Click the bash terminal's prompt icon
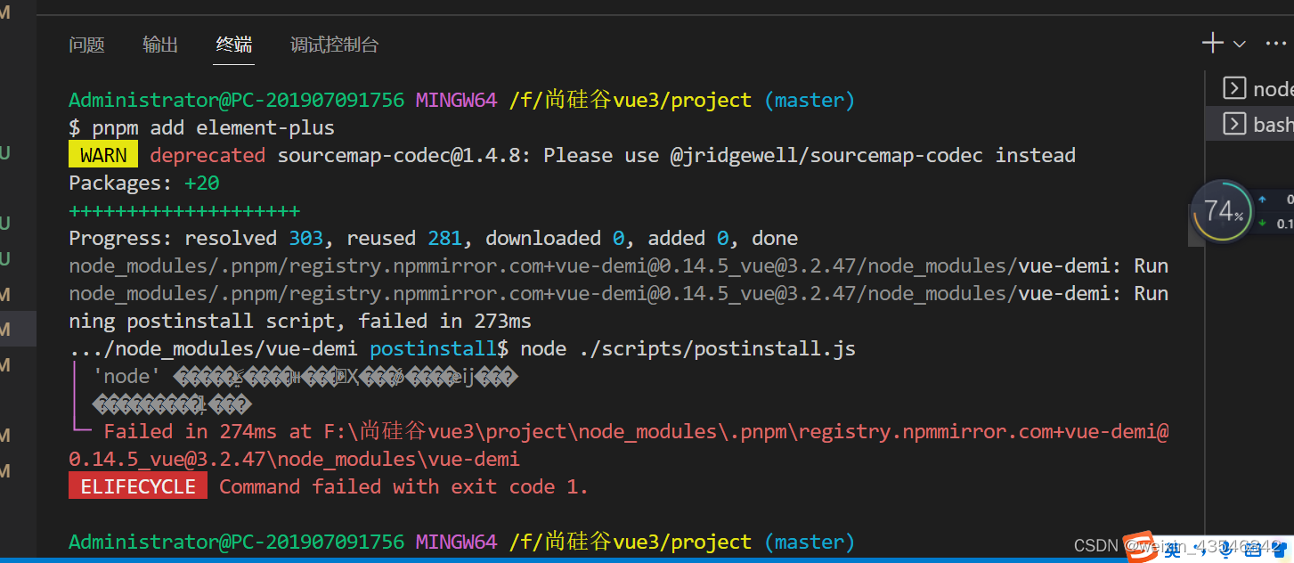The height and width of the screenshot is (563, 1294). pos(1233,124)
